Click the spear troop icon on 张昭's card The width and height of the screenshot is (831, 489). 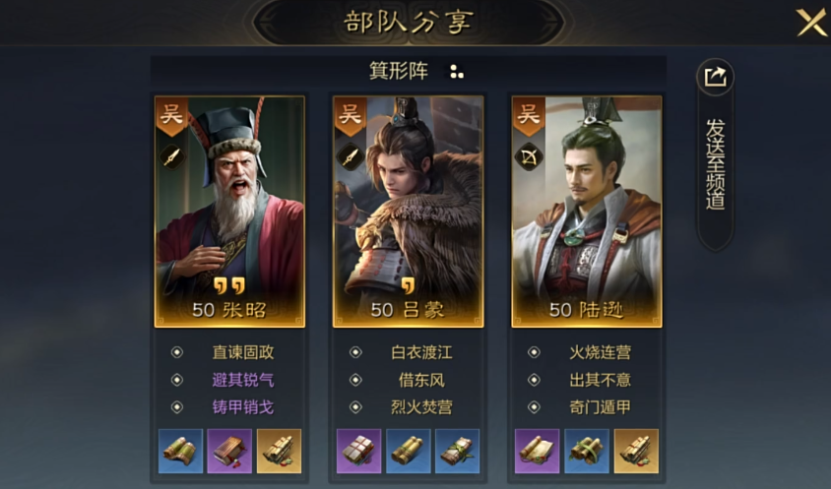[171, 156]
